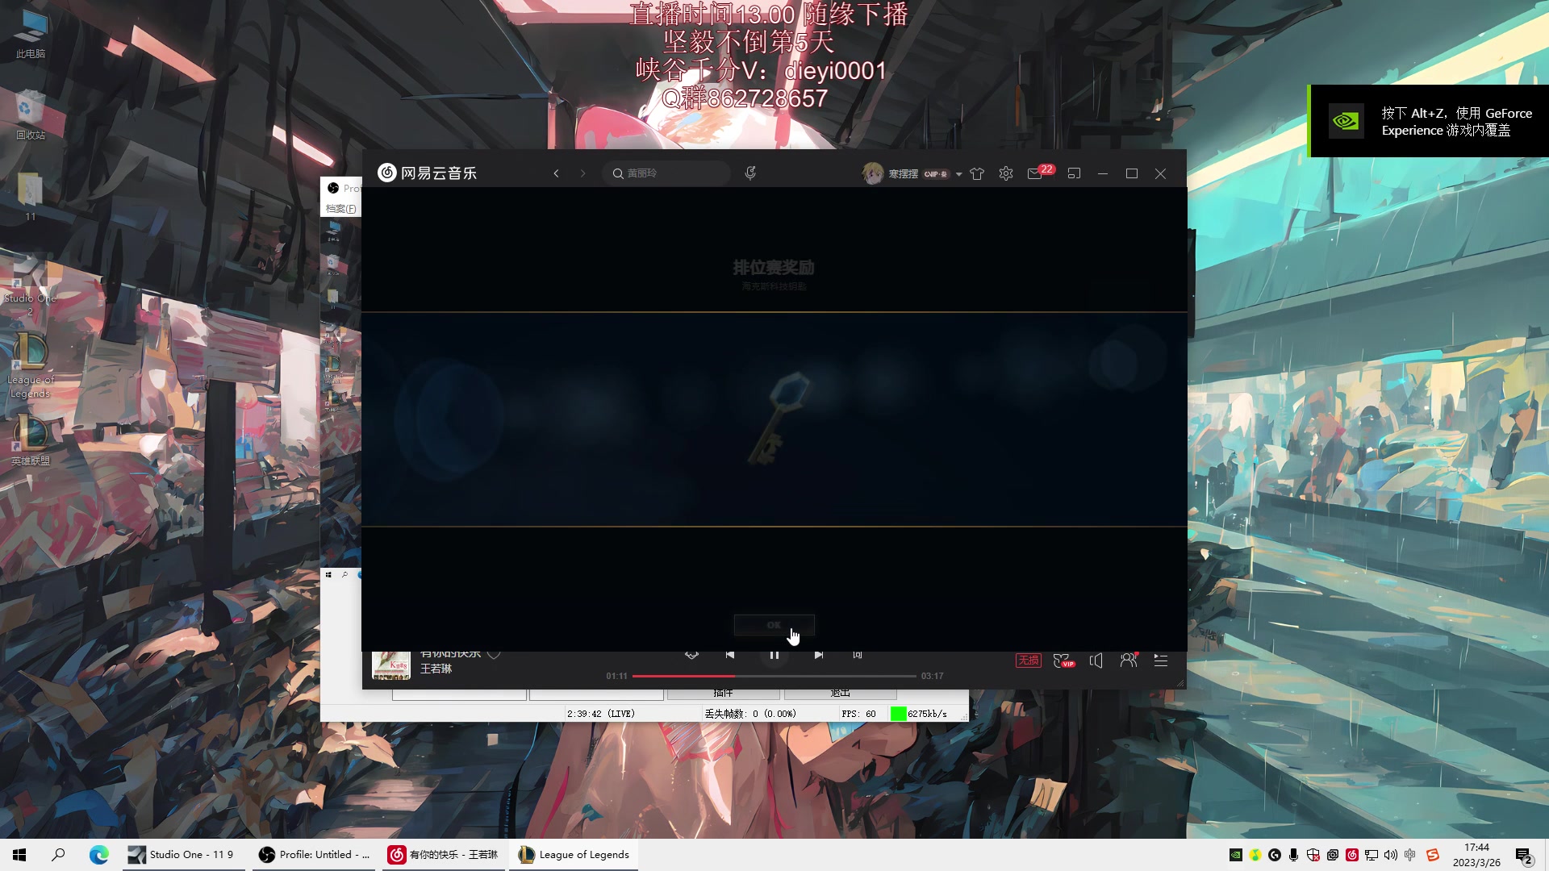Click OBS 退出 button behind player

[840, 694]
